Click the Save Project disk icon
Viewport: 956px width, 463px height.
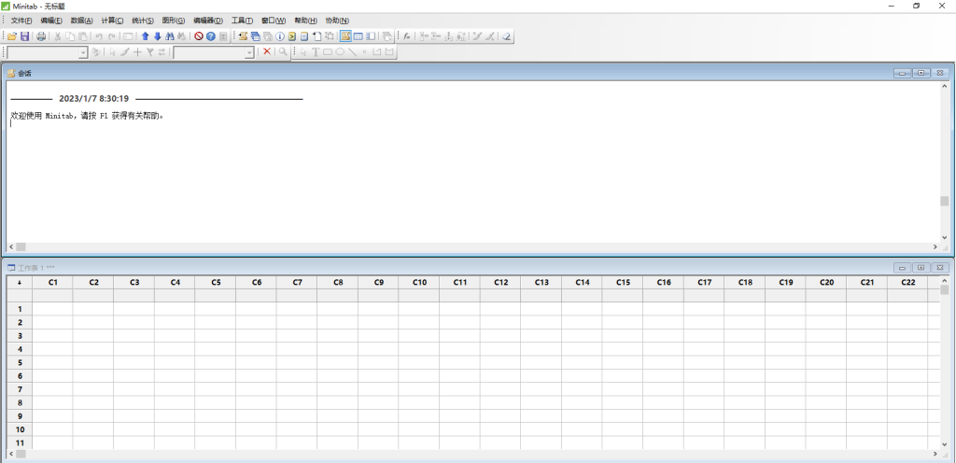tap(25, 36)
